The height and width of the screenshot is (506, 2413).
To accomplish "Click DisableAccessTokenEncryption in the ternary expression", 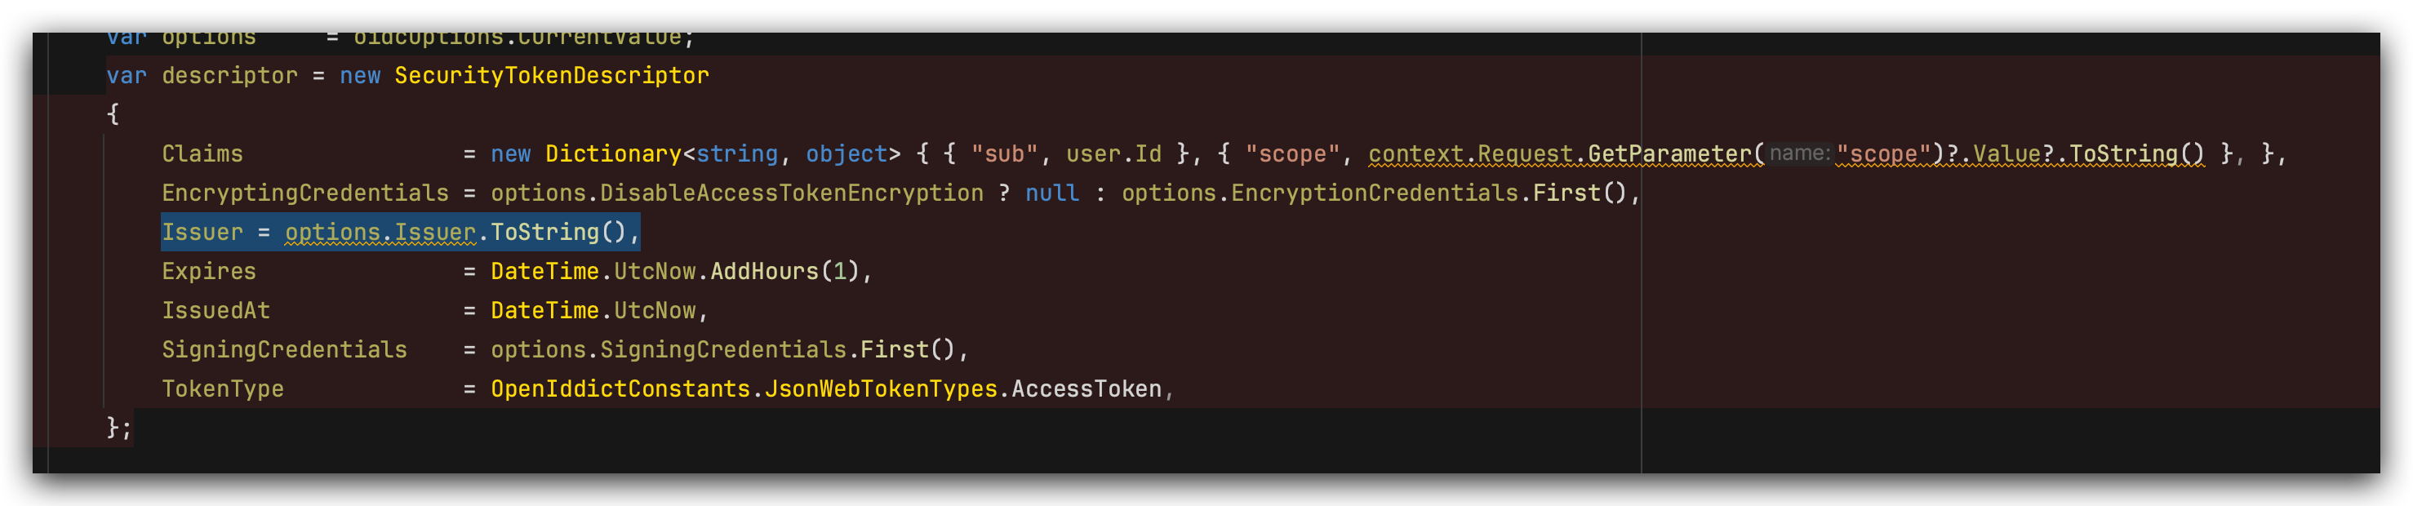I will point(792,194).
